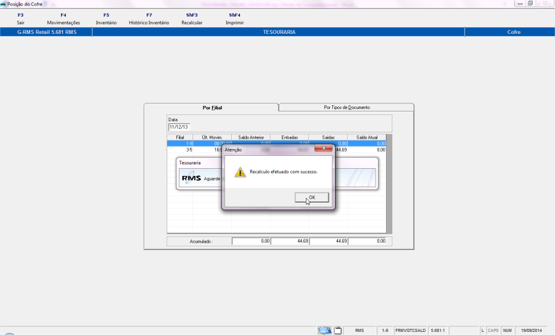Minimize the Posição do Cofre window
This screenshot has height=335, width=555.
point(520,4)
